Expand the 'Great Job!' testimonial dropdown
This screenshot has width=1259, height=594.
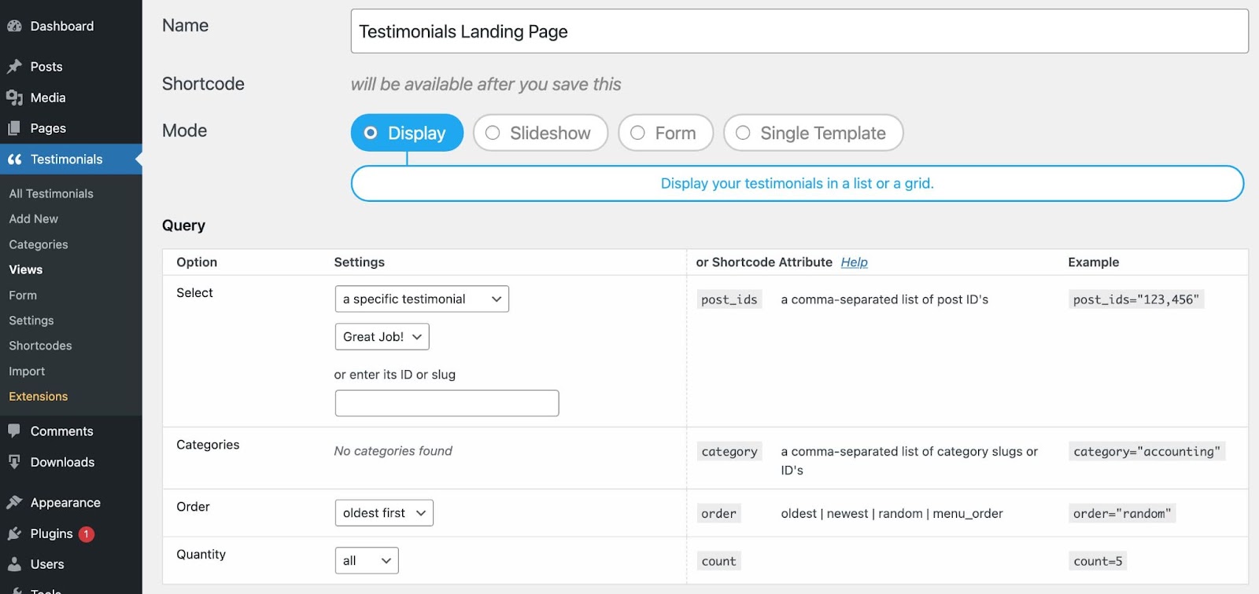click(x=382, y=336)
